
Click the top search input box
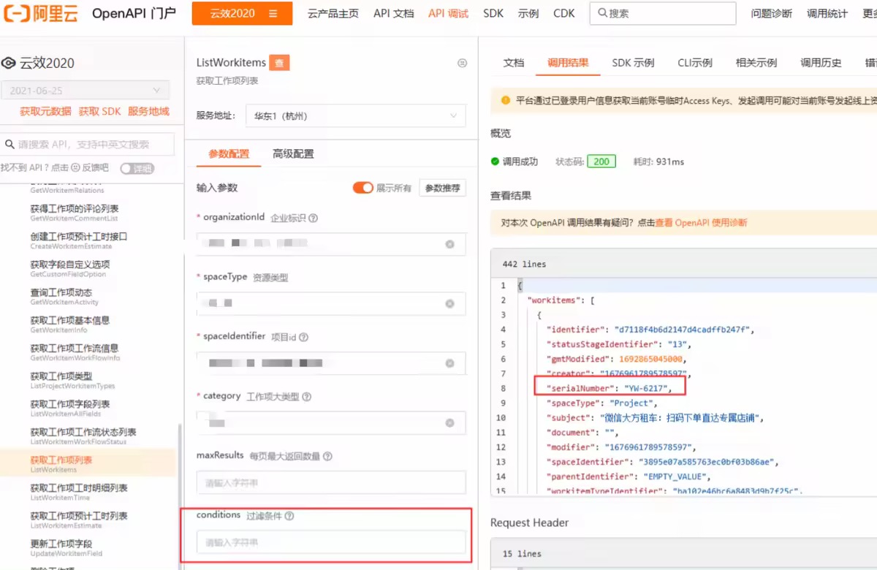pyautogui.click(x=663, y=13)
